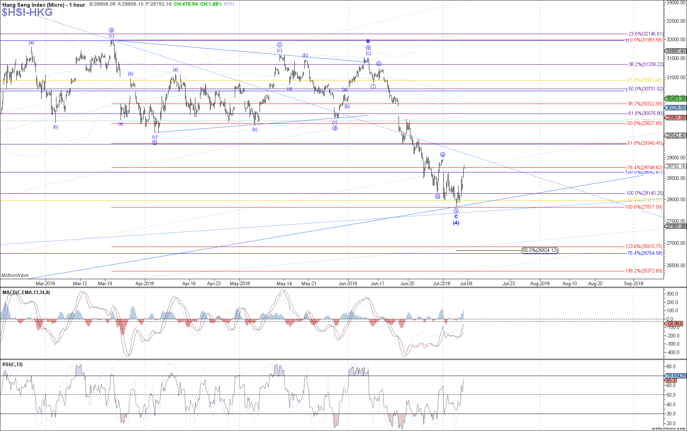This screenshot has height=431, width=687.
Task: Click the change value CH:476.54
Action: (x=186, y=4)
